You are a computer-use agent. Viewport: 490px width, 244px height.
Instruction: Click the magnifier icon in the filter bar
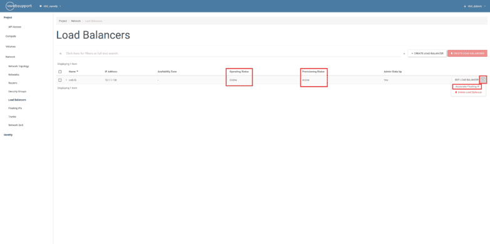click(x=61, y=54)
